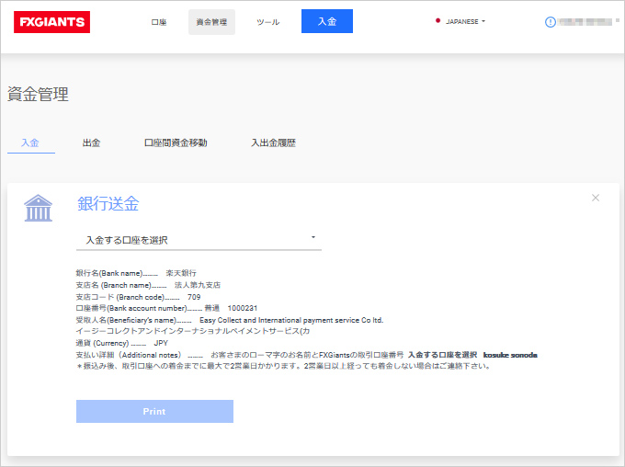Switch to the 口座間資金移動 tab
625x467 pixels.
pos(176,142)
